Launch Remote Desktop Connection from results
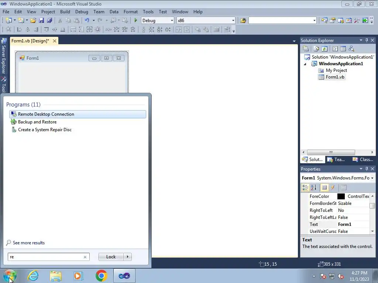Viewport: 378px width, 283px height. tap(78, 114)
